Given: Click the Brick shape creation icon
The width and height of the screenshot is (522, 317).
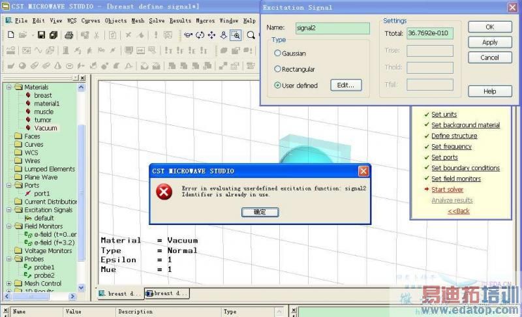Looking at the screenshot, I should pos(10,66).
